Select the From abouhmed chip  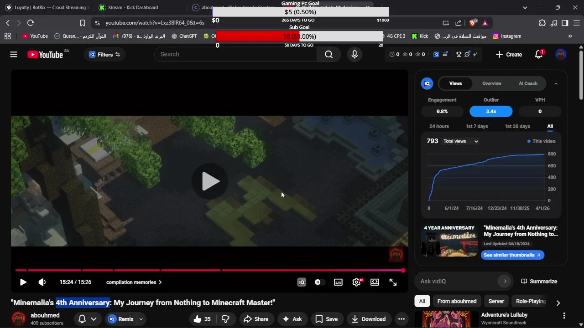point(457,301)
